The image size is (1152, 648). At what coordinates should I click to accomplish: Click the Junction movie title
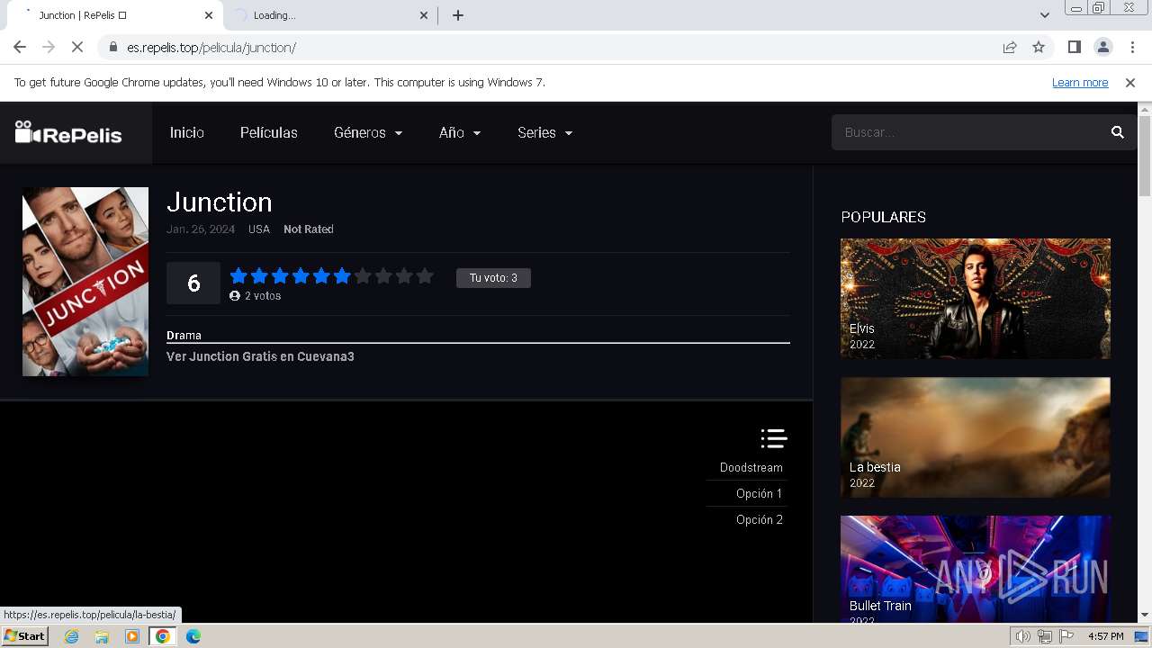pos(220,202)
